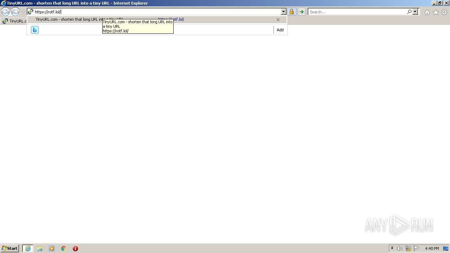Restore down the Internet Explorer window

click(x=440, y=3)
